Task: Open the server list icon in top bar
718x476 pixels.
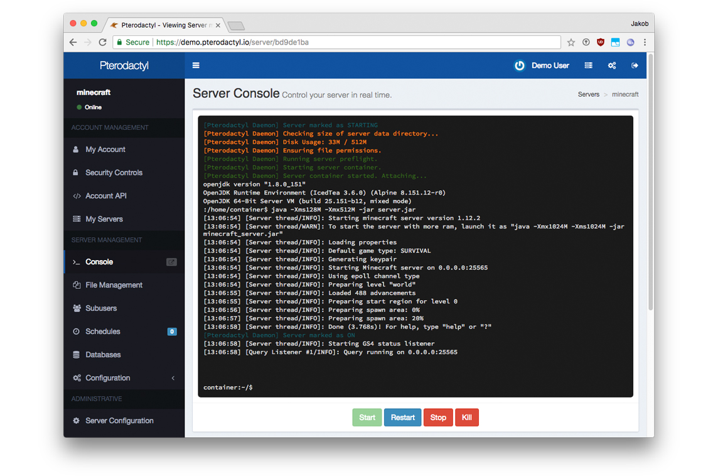Action: 589,65
